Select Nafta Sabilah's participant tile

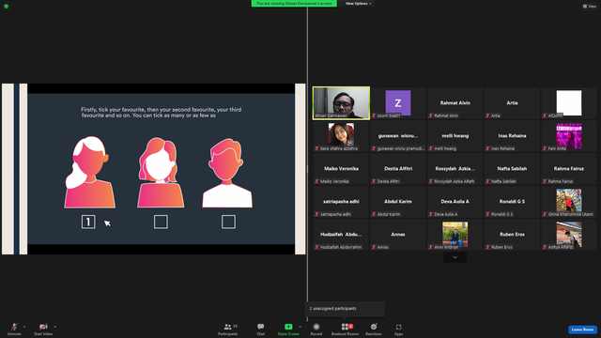pos(512,169)
